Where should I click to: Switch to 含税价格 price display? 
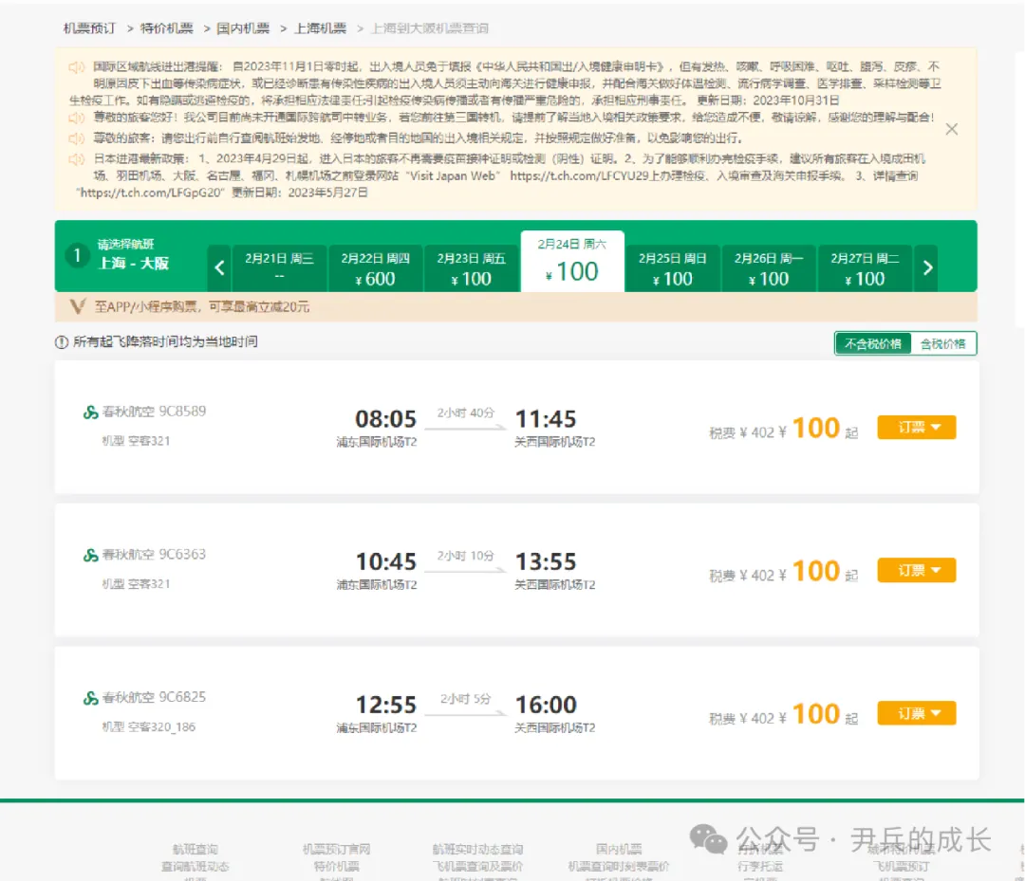(942, 343)
